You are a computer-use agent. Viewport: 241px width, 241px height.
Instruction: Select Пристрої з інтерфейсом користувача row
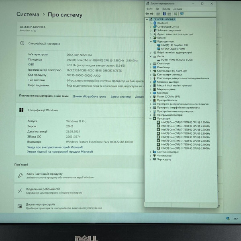tap(178, 108)
